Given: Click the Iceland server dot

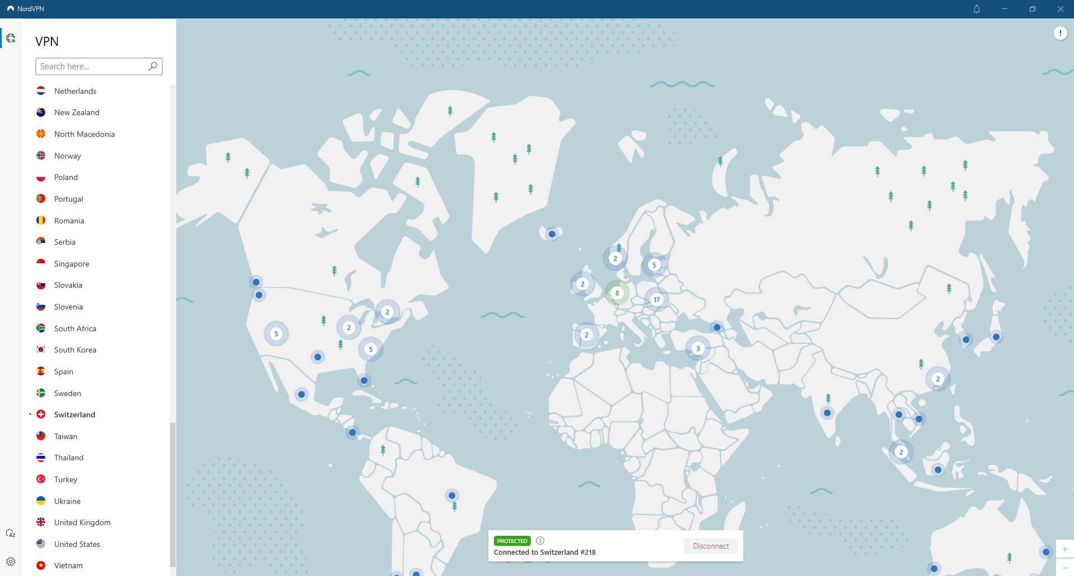Looking at the screenshot, I should [x=552, y=234].
